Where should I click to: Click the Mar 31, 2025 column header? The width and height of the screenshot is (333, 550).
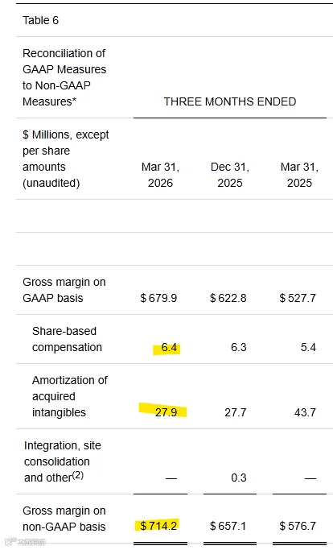coord(299,175)
